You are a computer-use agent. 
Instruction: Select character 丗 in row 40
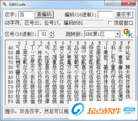[62, 48]
